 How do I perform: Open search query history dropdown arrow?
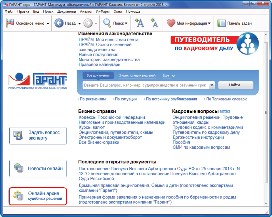pyautogui.click(x=212, y=85)
